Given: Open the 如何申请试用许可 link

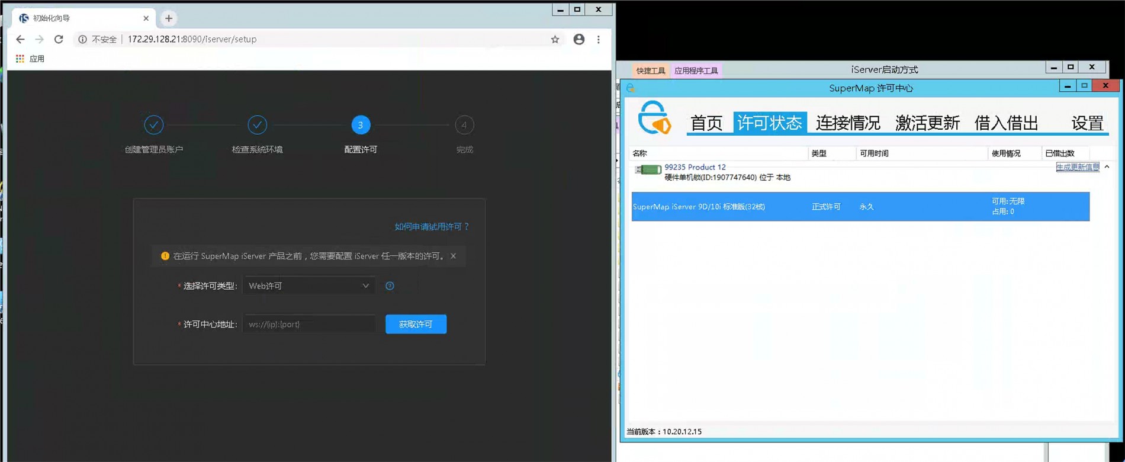Looking at the screenshot, I should (432, 226).
